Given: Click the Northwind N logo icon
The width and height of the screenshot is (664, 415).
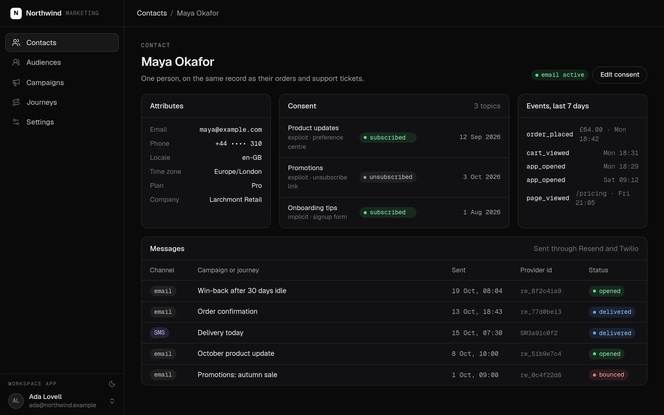Looking at the screenshot, I should (x=16, y=13).
